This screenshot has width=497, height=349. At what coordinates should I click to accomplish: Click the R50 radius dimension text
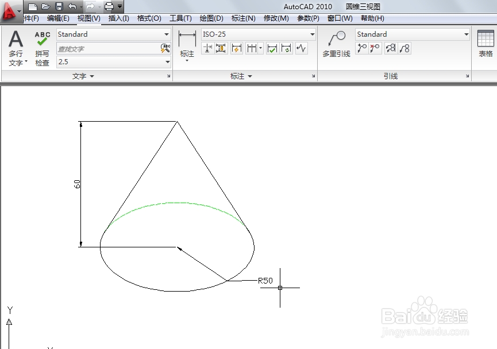tap(265, 281)
